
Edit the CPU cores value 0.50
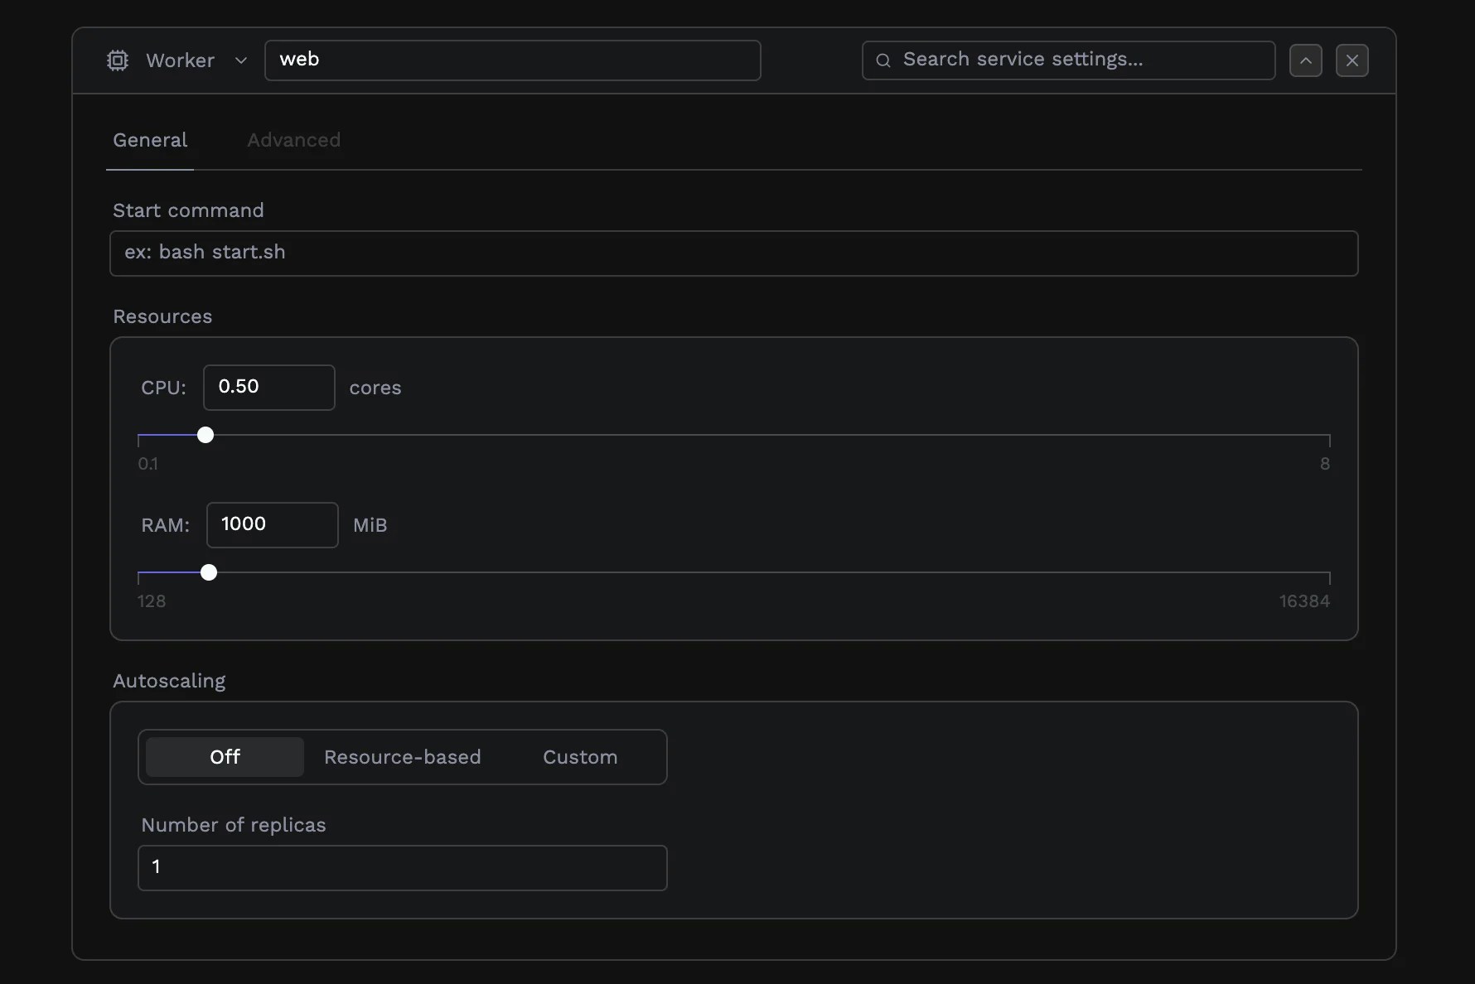[268, 387]
